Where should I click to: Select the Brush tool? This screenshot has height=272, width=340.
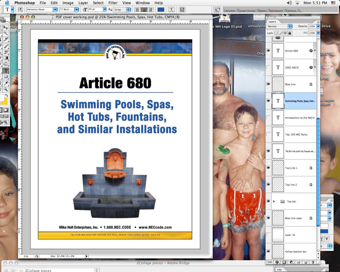tap(6, 46)
